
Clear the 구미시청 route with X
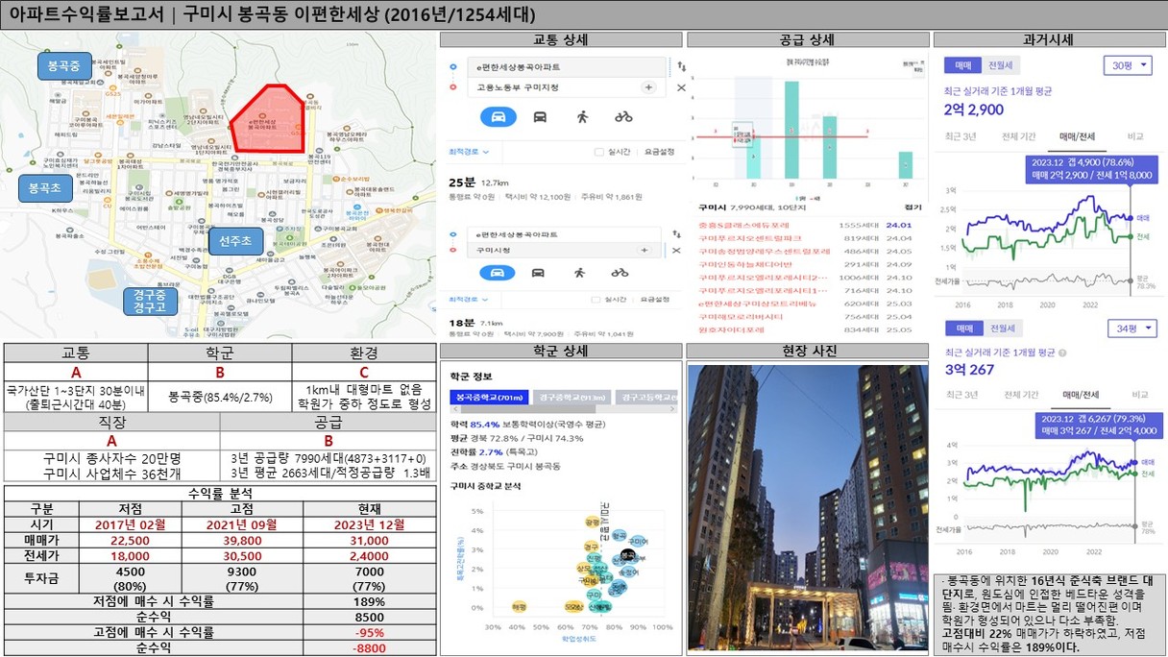point(676,250)
